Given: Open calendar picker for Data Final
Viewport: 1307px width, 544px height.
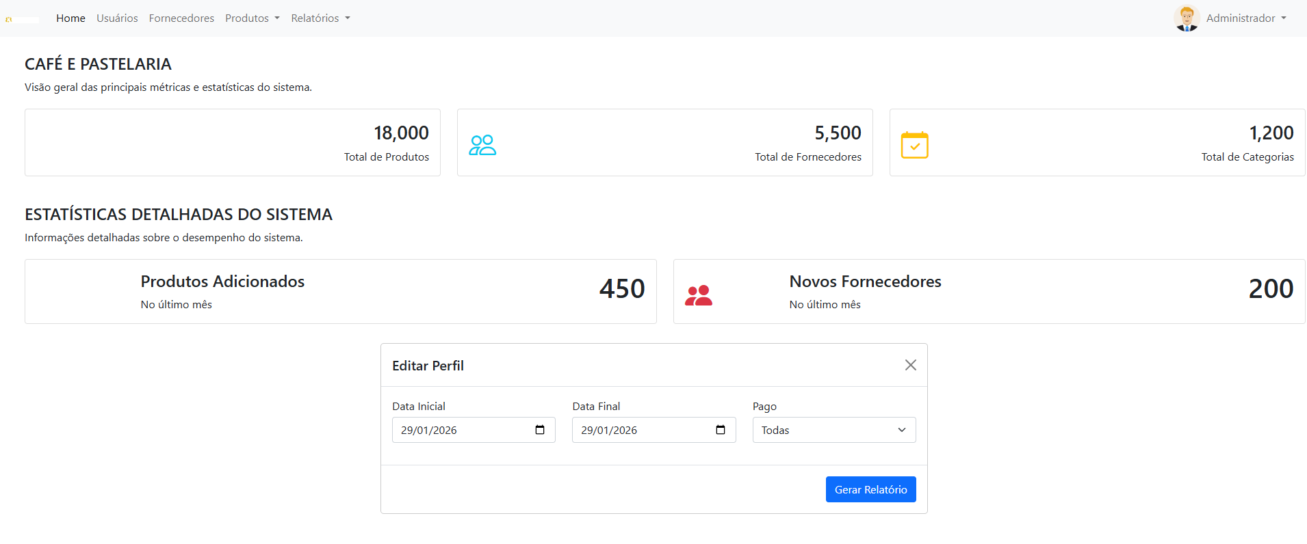Looking at the screenshot, I should pos(721,430).
